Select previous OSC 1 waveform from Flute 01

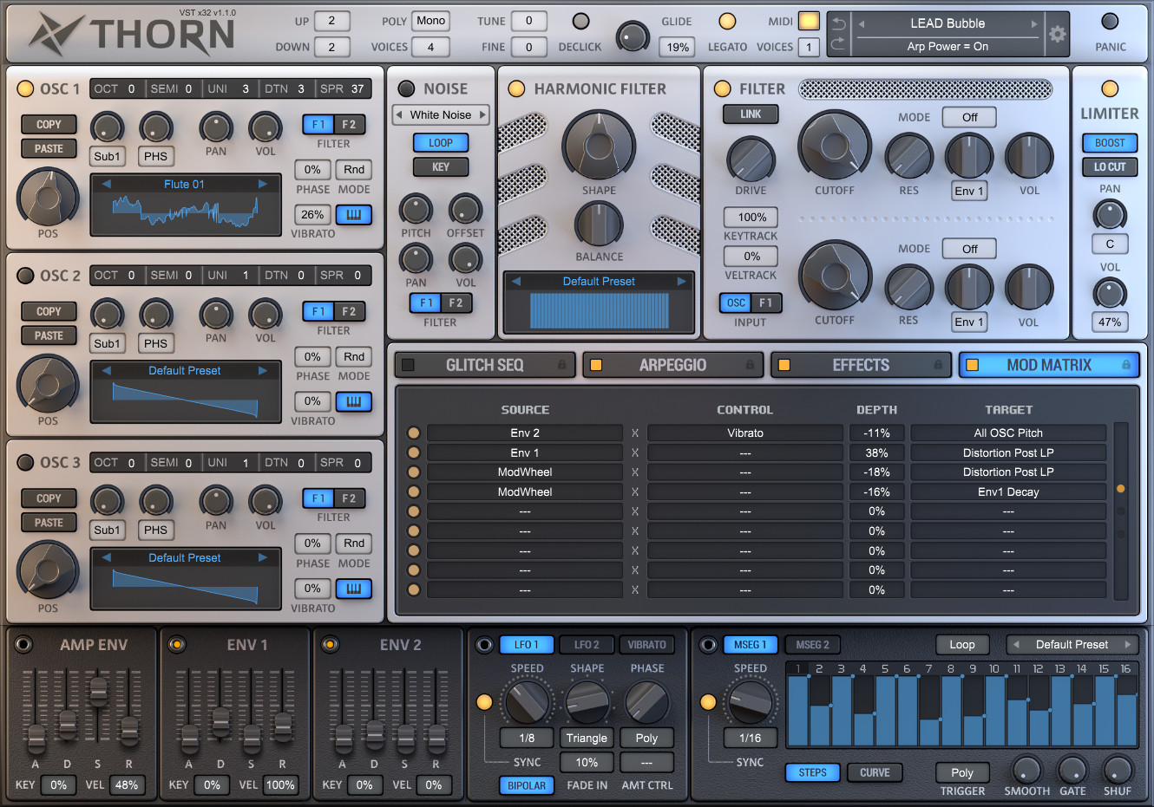point(107,184)
